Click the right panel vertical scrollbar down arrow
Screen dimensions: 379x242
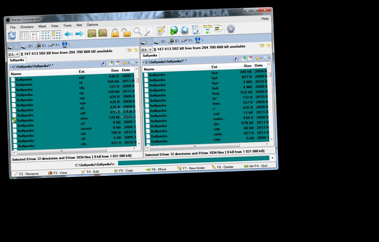click(272, 139)
